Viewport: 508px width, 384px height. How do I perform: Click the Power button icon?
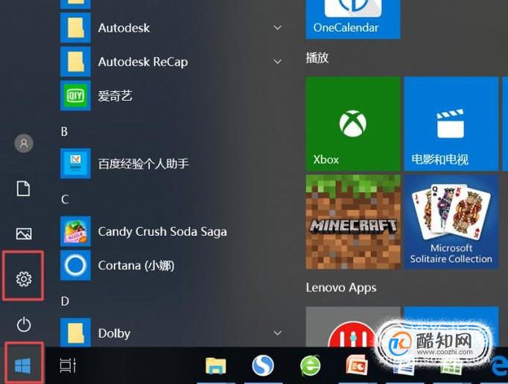pos(24,324)
